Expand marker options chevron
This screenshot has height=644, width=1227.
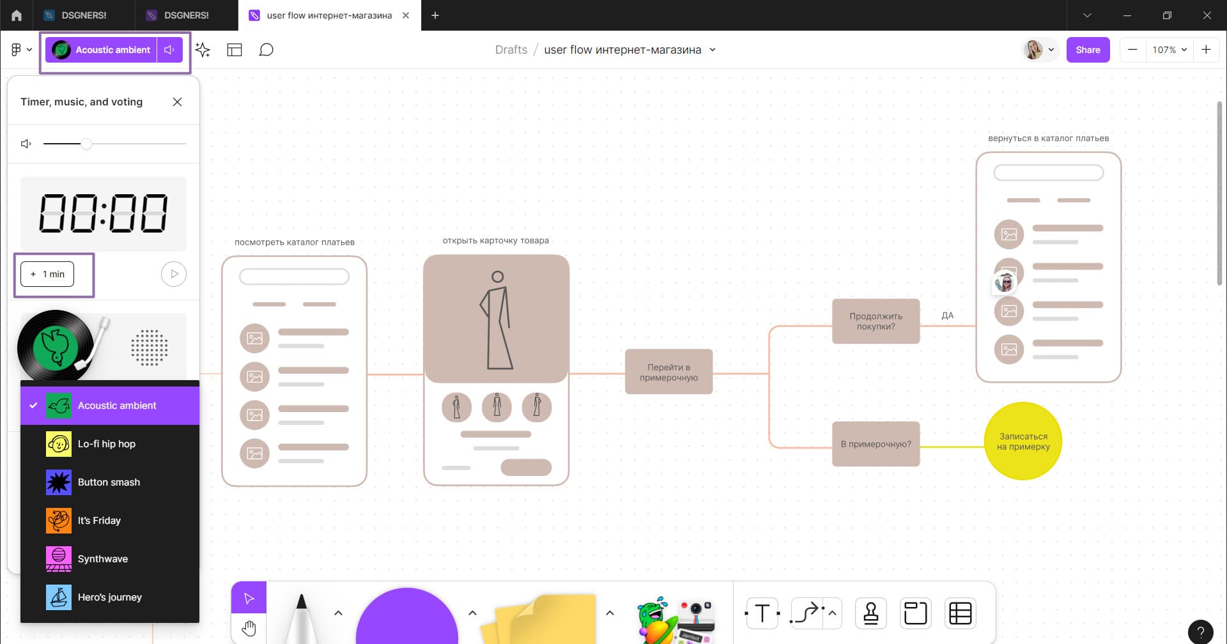pos(338,613)
